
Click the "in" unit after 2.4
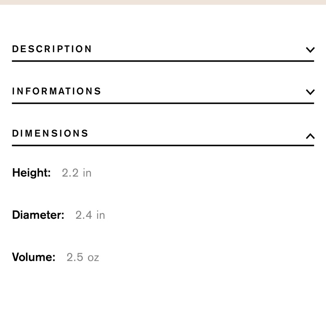pyautogui.click(x=101, y=215)
